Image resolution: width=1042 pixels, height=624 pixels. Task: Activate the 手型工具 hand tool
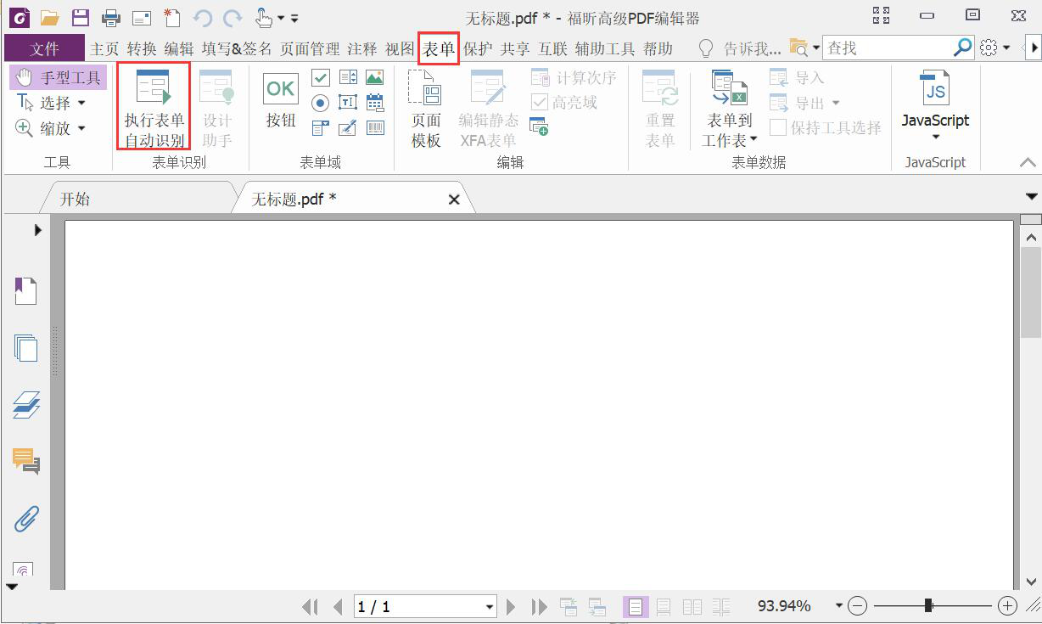pos(59,78)
